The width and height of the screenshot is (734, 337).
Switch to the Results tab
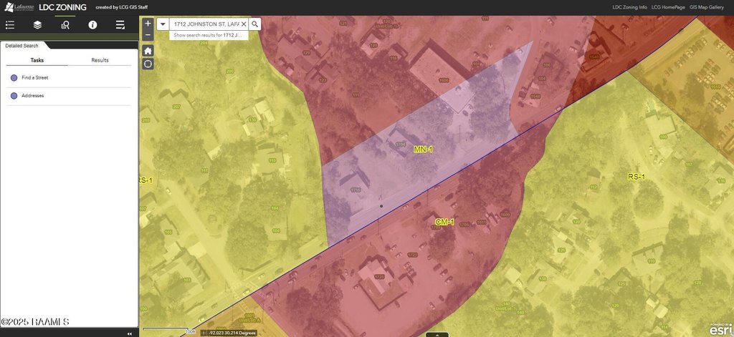(x=100, y=60)
